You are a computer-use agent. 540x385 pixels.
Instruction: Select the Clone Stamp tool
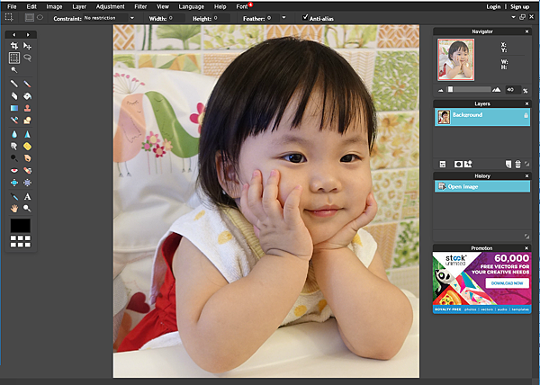coord(28,108)
